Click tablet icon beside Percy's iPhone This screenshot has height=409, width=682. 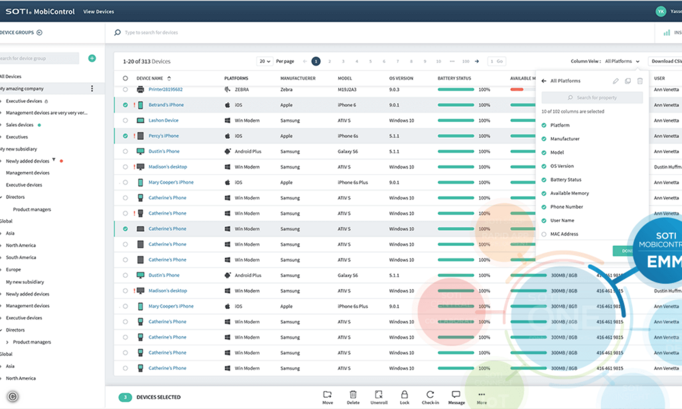140,136
